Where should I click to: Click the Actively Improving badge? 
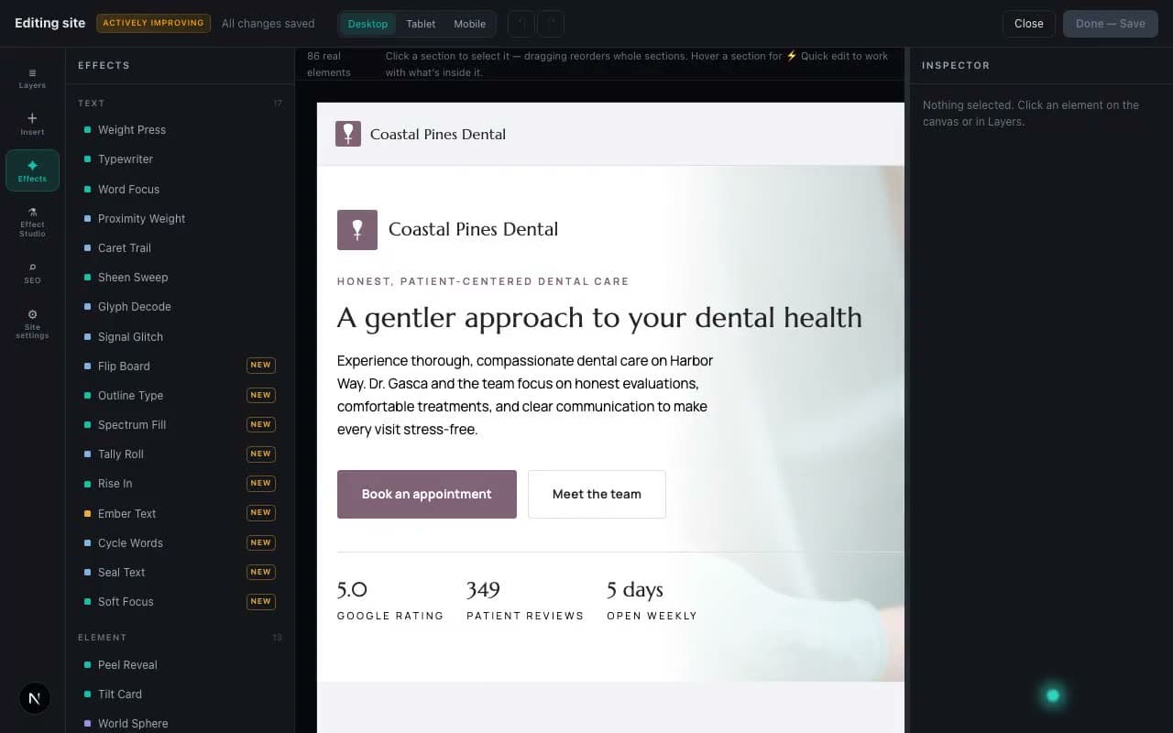tap(153, 23)
